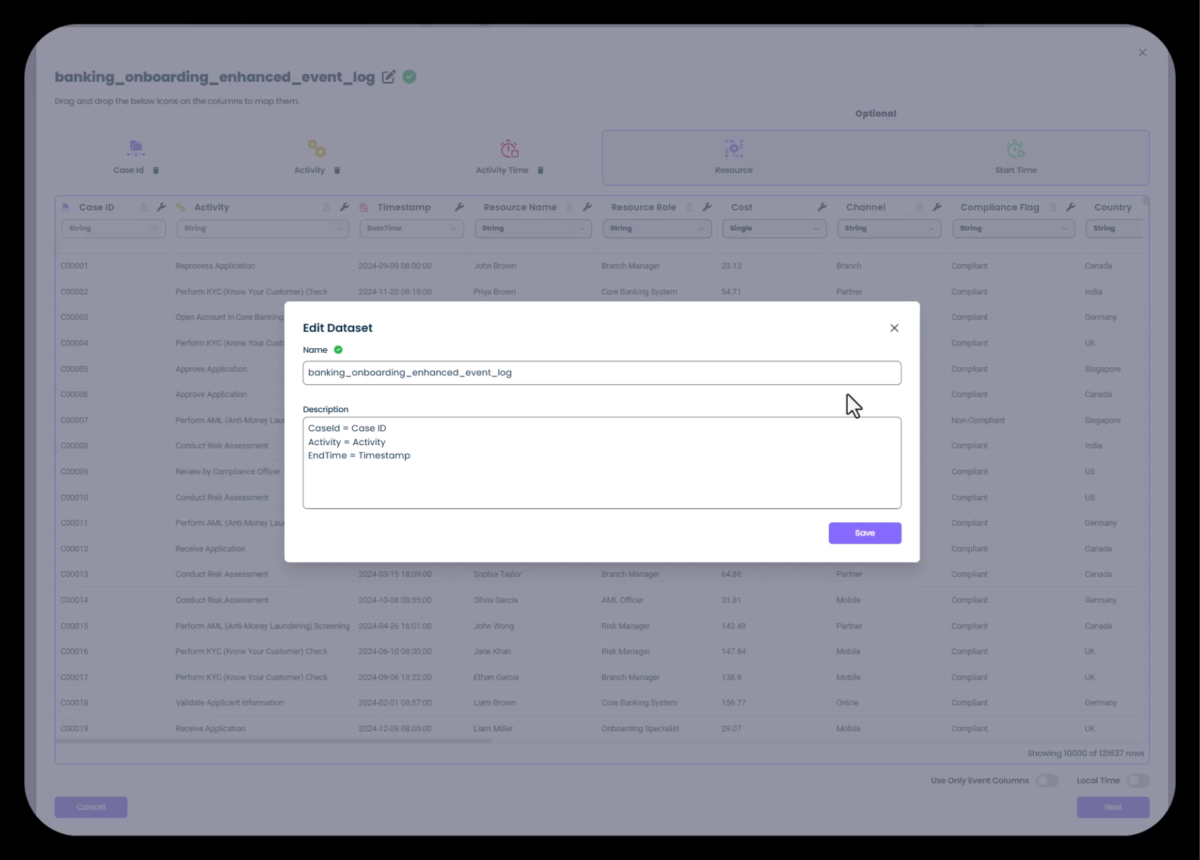Click the Activity gears mapping icon
The image size is (1200, 860).
(x=316, y=148)
